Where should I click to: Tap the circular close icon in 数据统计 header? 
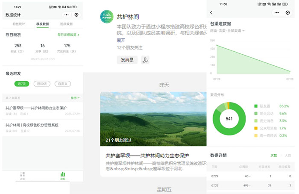point(76,15)
